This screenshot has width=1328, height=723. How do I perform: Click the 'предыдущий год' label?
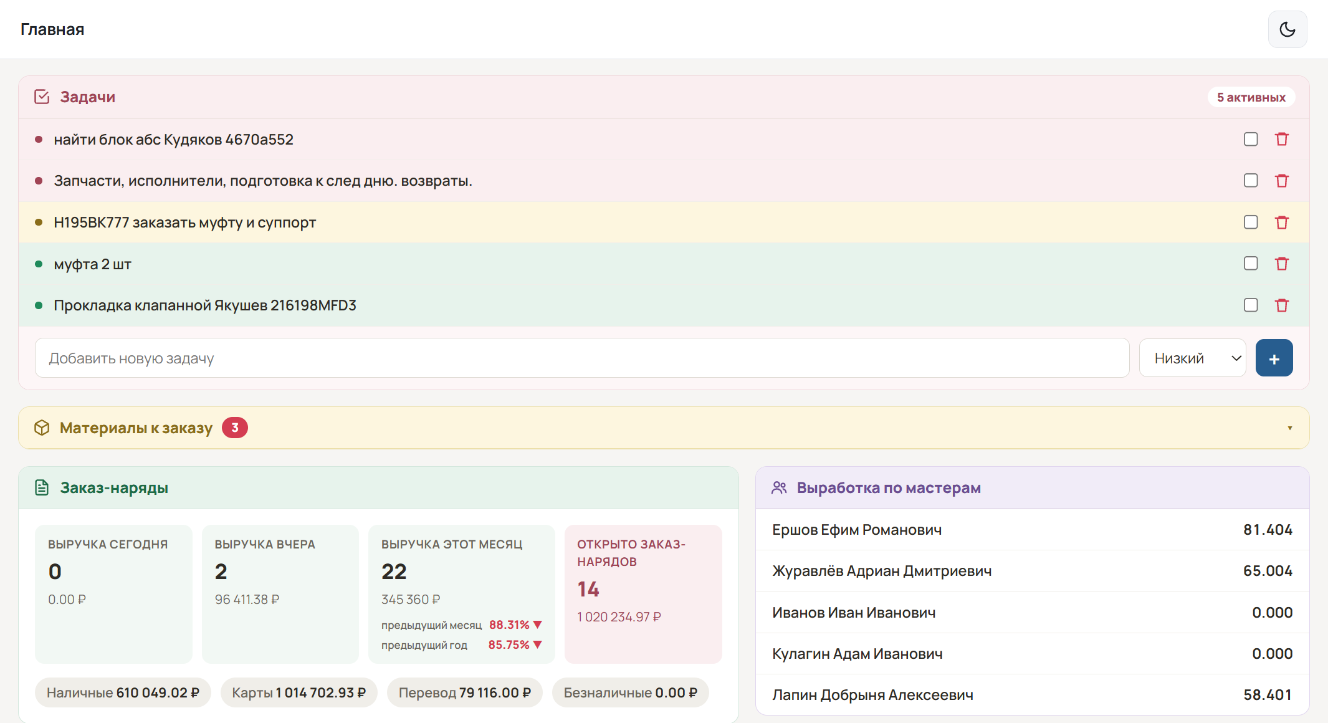pyautogui.click(x=424, y=645)
